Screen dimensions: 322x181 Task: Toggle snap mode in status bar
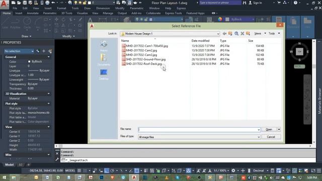(x=85, y=170)
